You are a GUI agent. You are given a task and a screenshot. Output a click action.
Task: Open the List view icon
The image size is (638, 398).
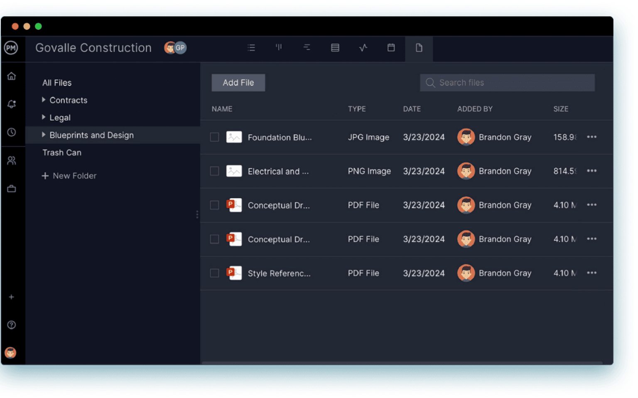tap(251, 47)
